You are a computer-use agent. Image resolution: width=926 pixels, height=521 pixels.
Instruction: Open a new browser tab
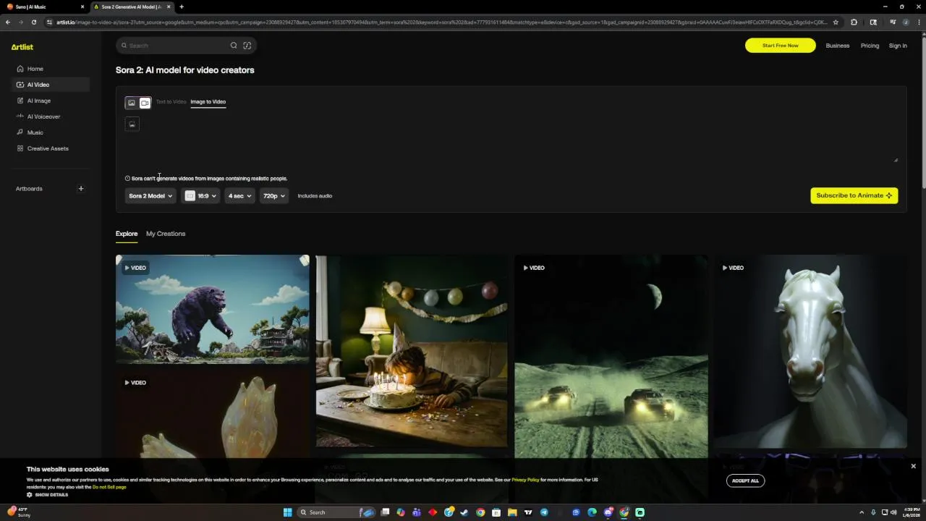(x=182, y=7)
